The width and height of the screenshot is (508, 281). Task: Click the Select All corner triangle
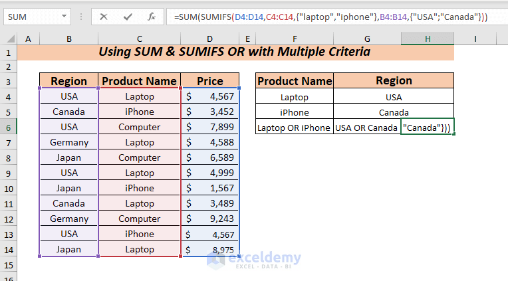10,39
